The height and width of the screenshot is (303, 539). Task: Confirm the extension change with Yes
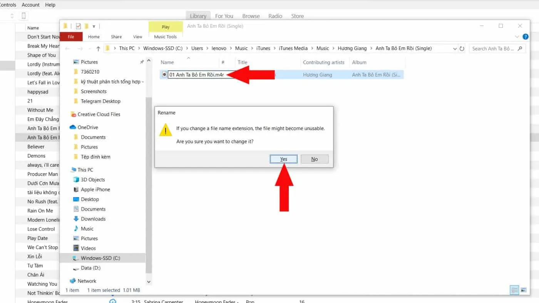pos(283,159)
